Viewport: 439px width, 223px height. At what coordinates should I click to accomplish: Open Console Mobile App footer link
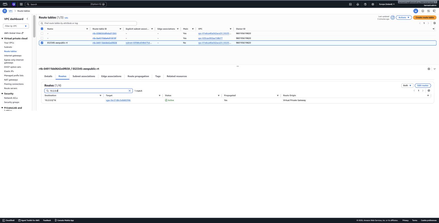(x=64, y=220)
